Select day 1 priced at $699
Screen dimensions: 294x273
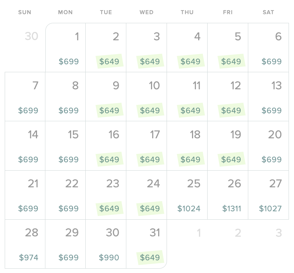(66, 48)
